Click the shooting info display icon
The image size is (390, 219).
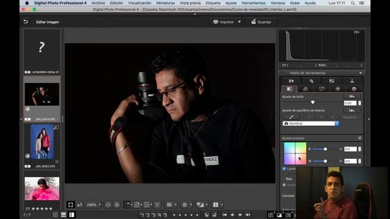point(216,204)
